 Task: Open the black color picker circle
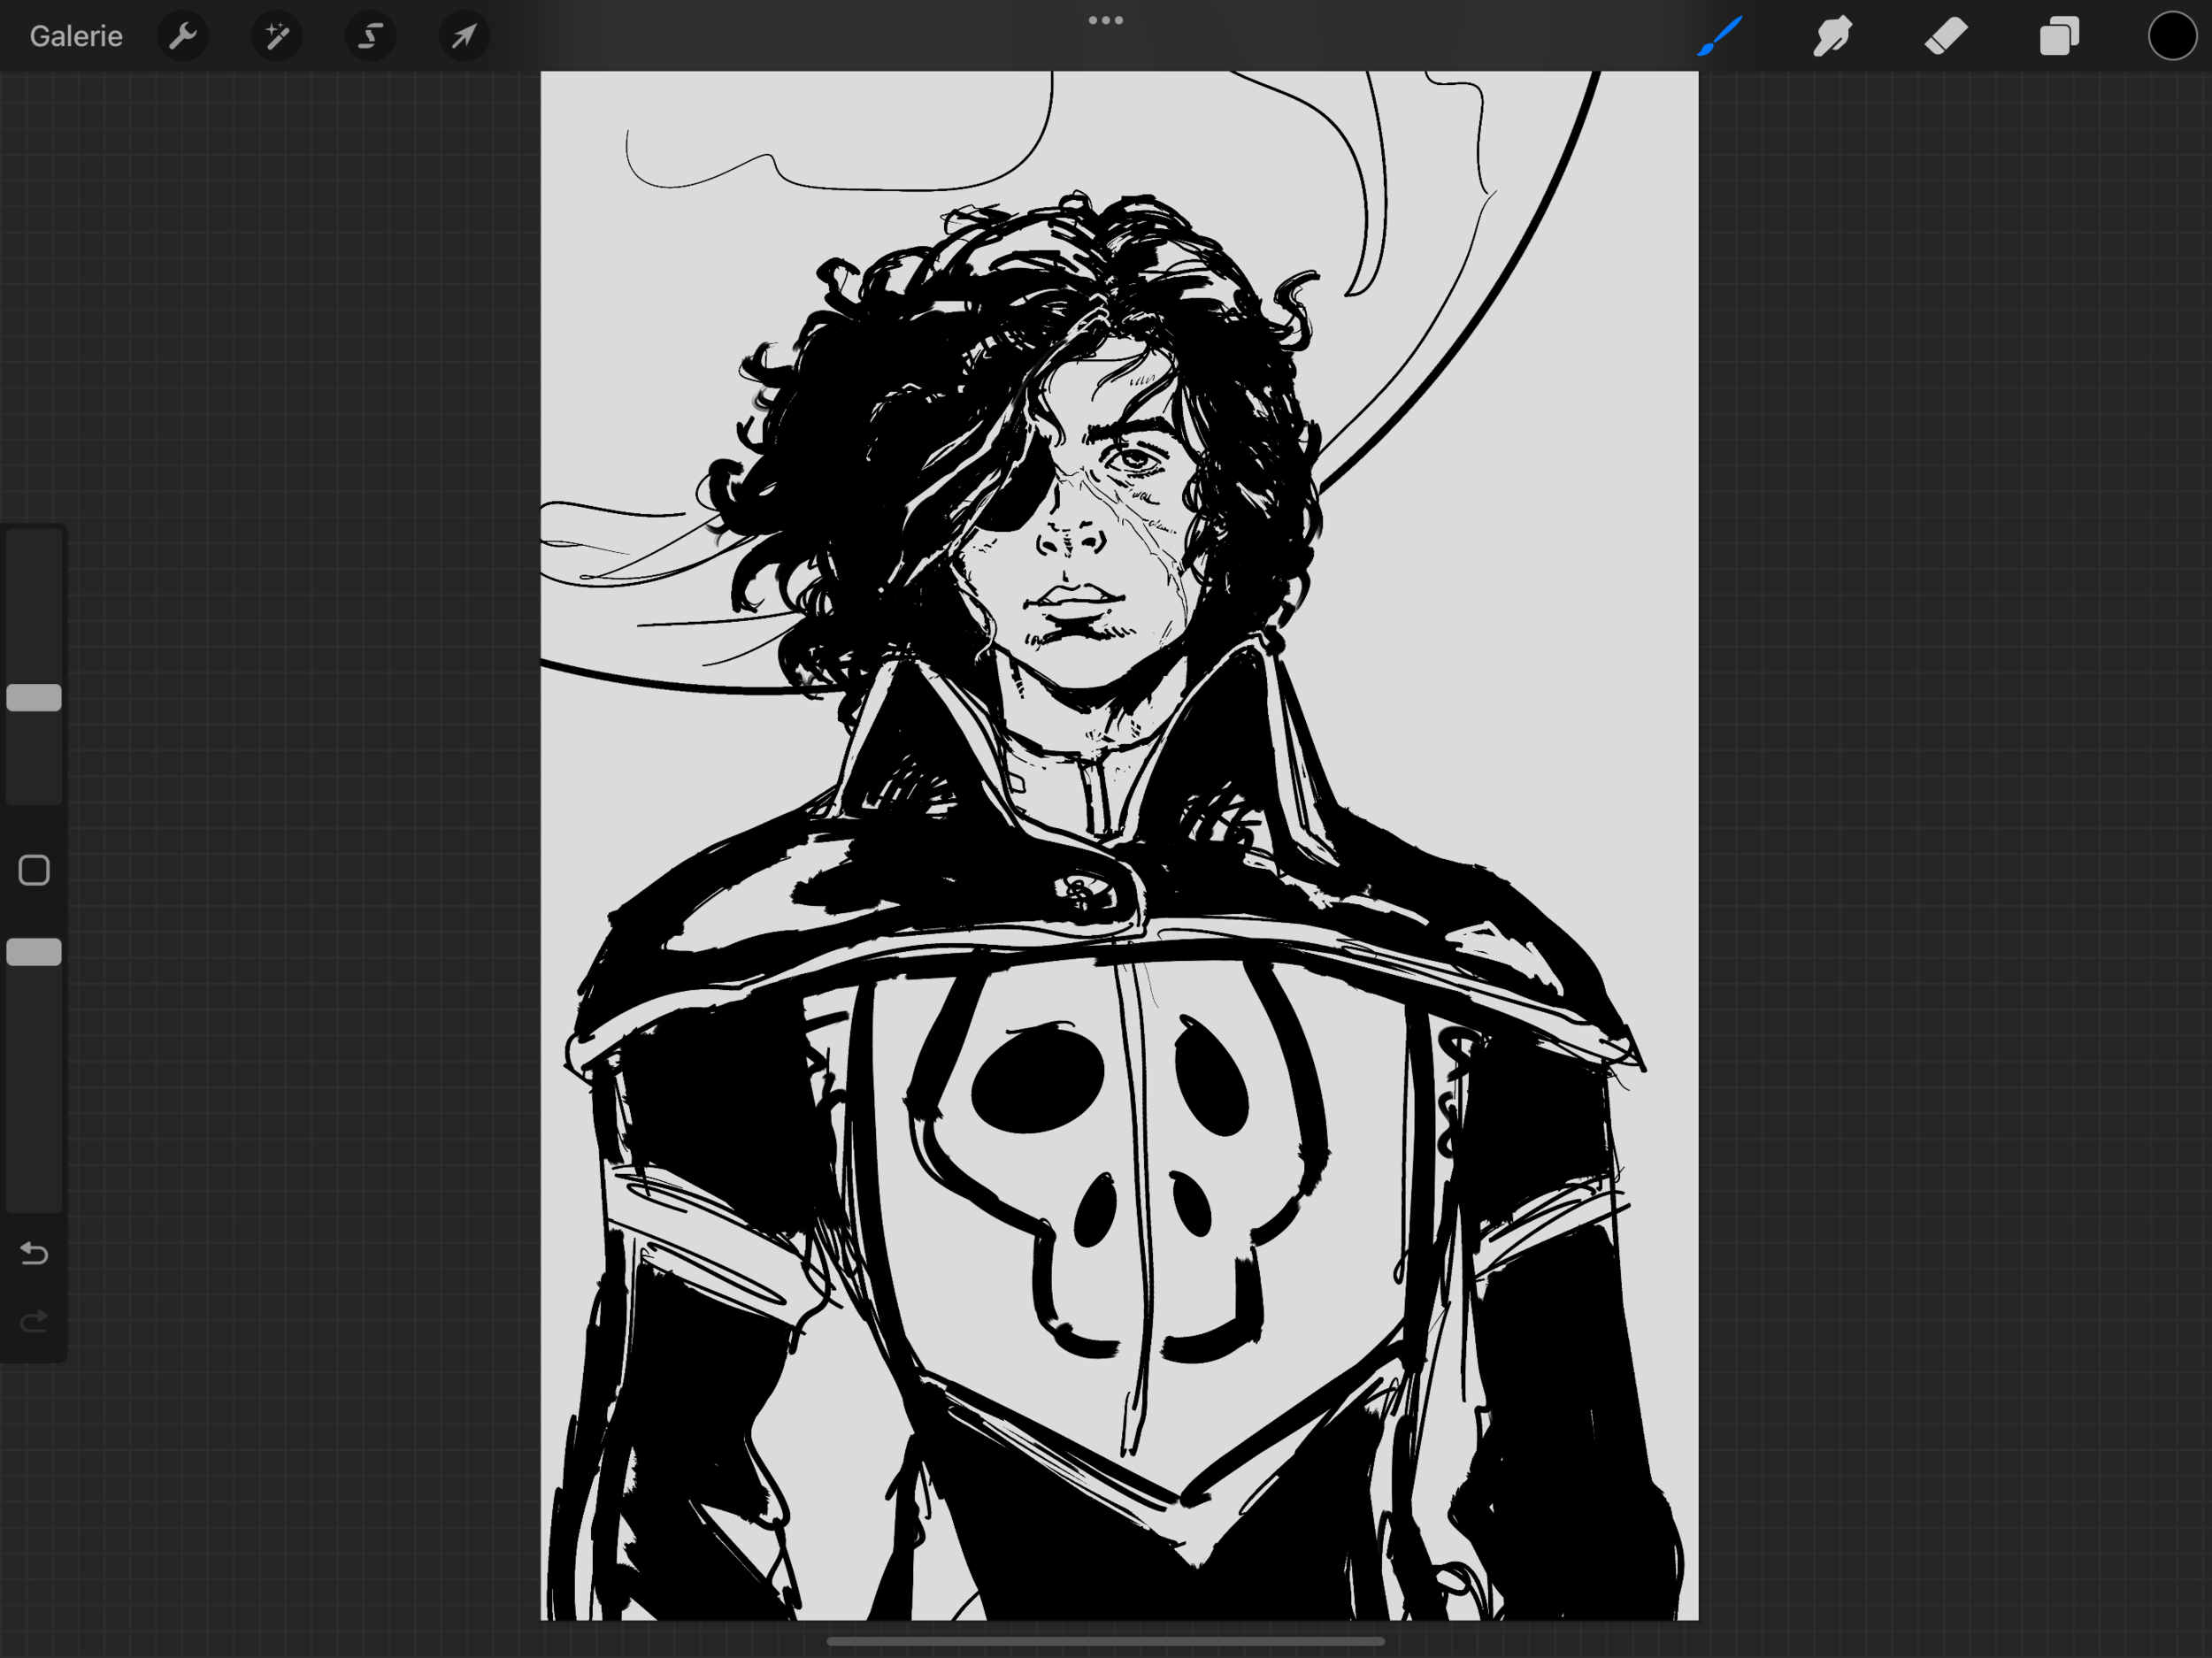click(x=2171, y=37)
